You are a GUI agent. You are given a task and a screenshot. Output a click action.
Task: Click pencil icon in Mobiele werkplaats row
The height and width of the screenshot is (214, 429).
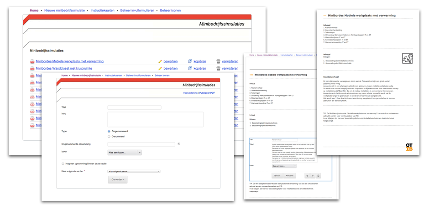(x=160, y=61)
